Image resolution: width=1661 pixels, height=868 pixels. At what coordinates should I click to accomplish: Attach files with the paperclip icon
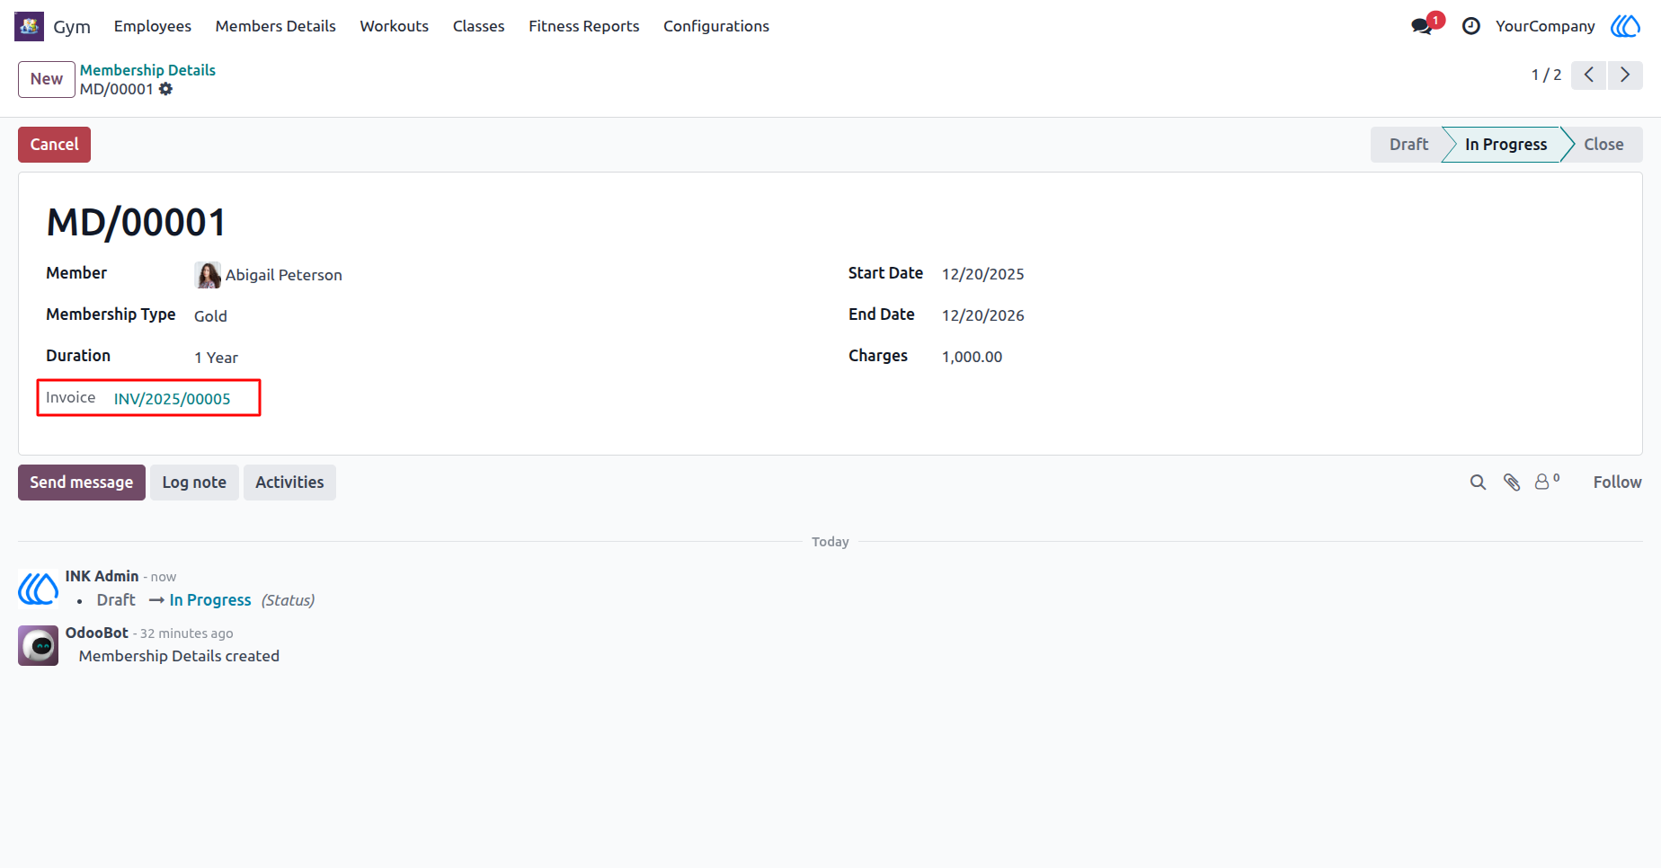click(1512, 483)
